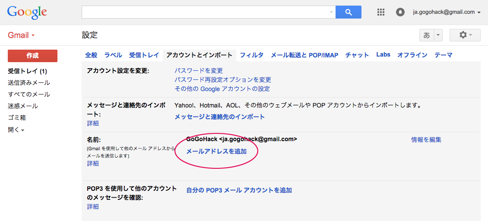Switch to the フィルタ settings tab
Viewport: 488px width, 221px height.
252,55
